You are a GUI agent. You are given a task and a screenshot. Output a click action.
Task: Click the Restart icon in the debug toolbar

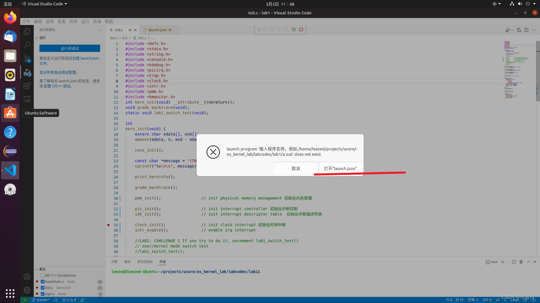(293, 29)
